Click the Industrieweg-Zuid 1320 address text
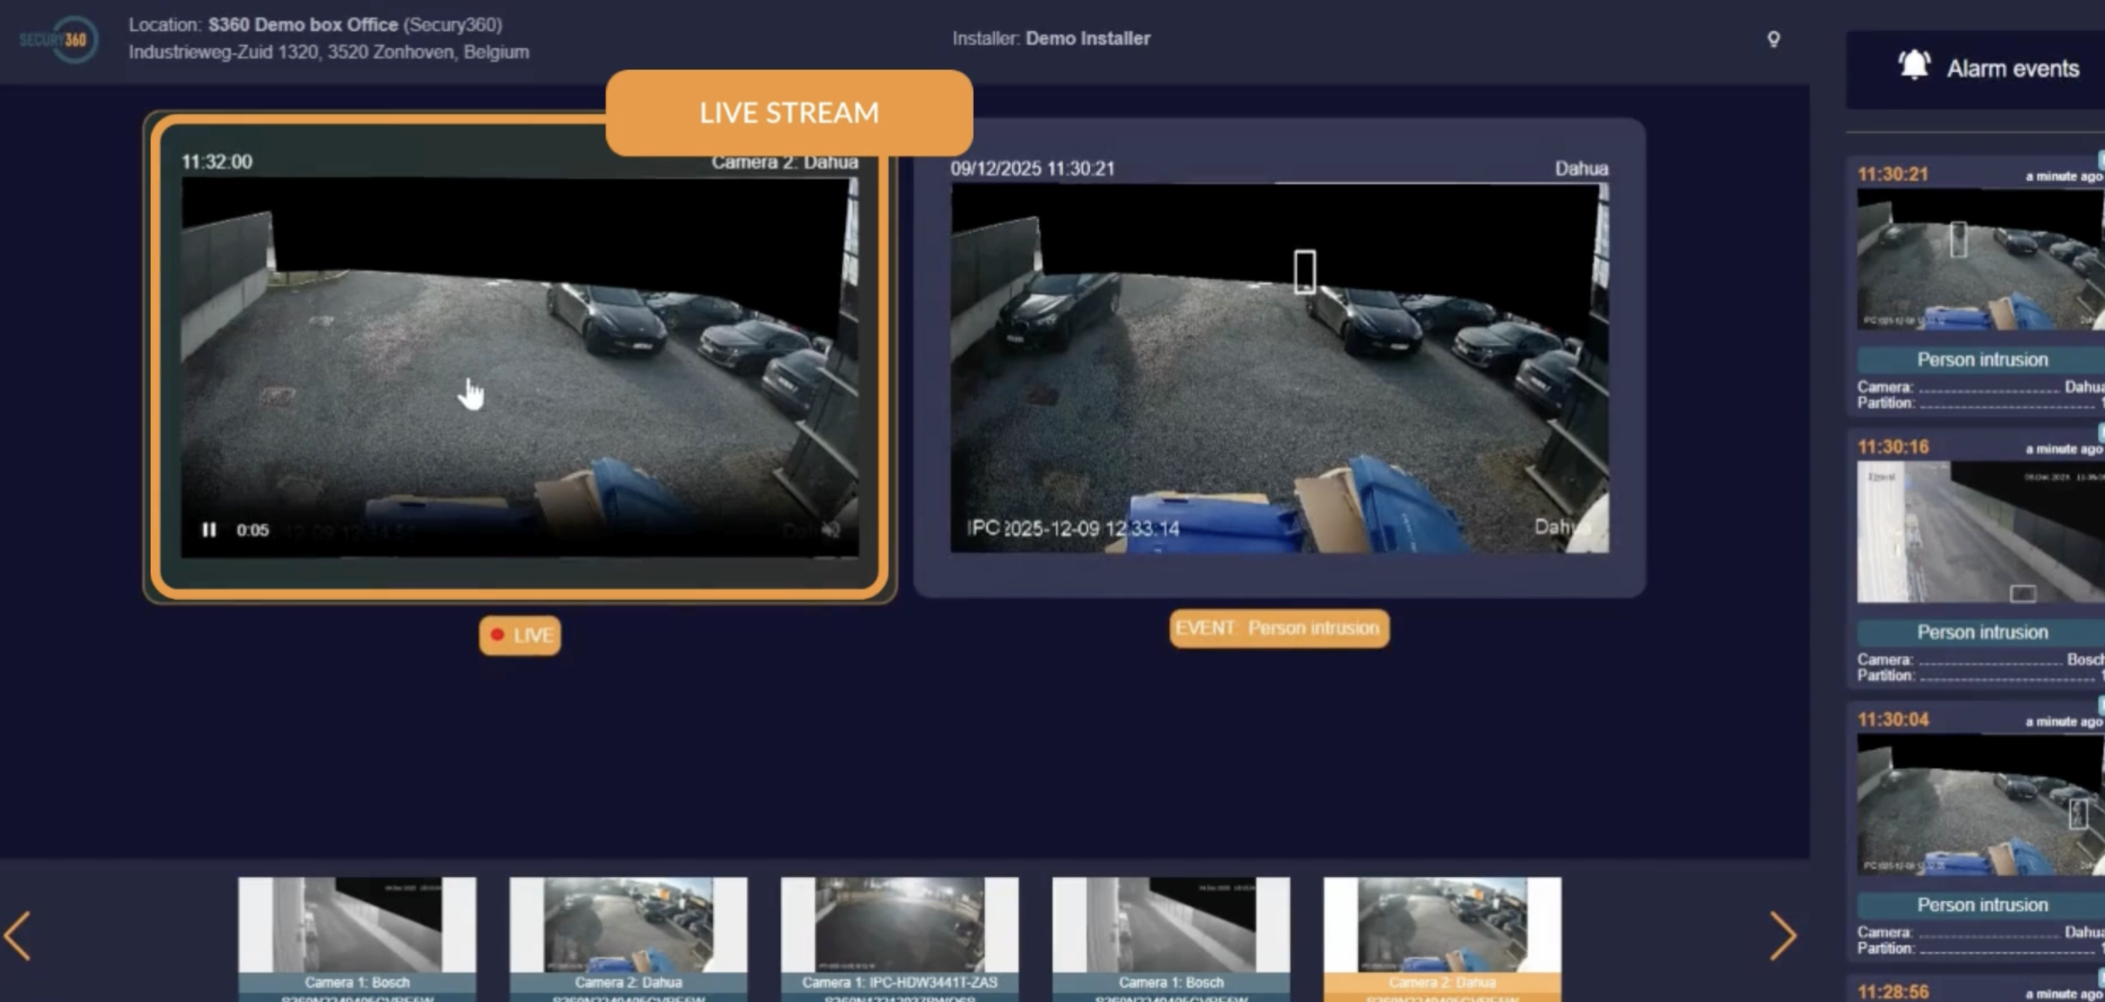2105x1002 pixels. coord(328,52)
